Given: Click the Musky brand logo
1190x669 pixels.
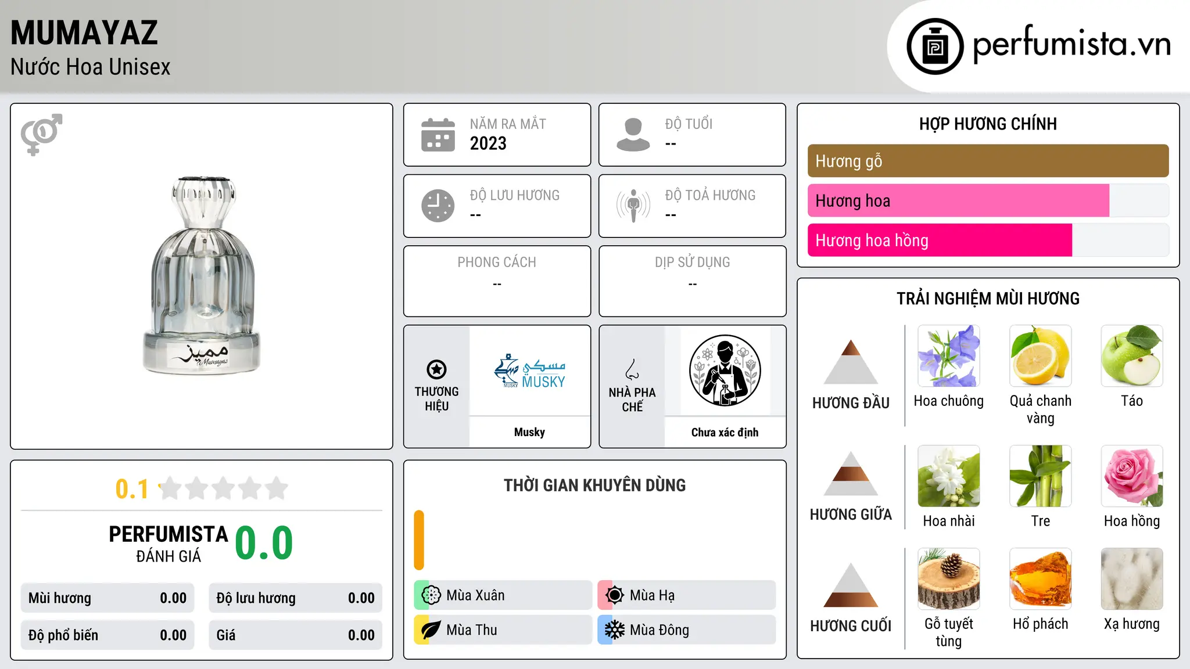Looking at the screenshot, I should [x=530, y=371].
